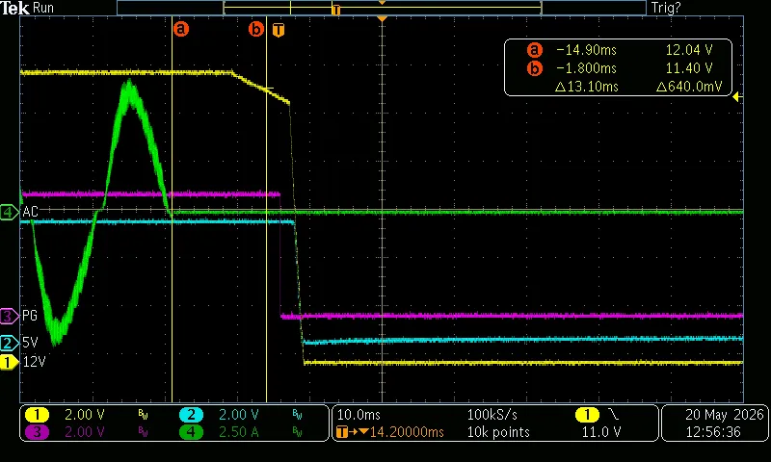The width and height of the screenshot is (771, 462).
Task: Select channel 1 badge in bottom readout
Action: click(37, 415)
